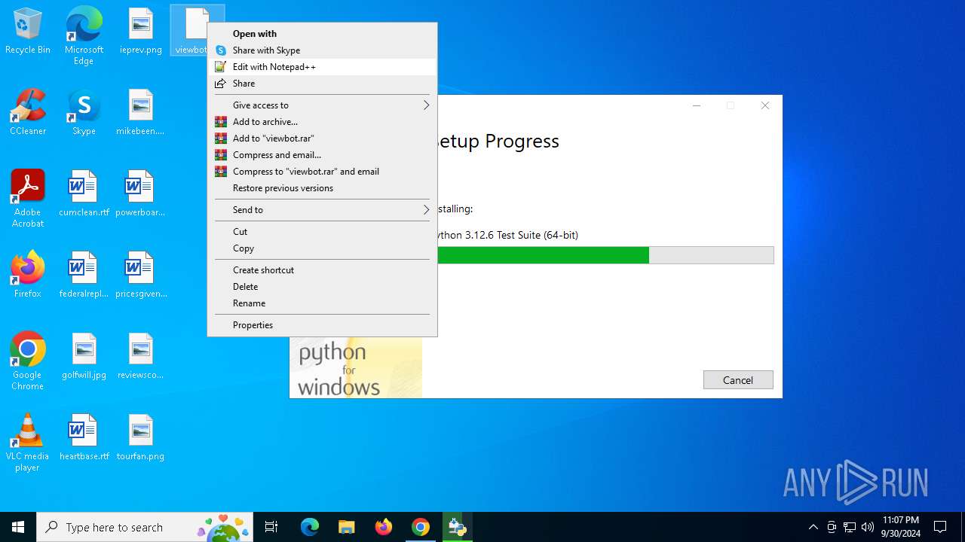Open Adobe Acrobat desktop shortcut
This screenshot has width=965, height=542.
(28, 198)
